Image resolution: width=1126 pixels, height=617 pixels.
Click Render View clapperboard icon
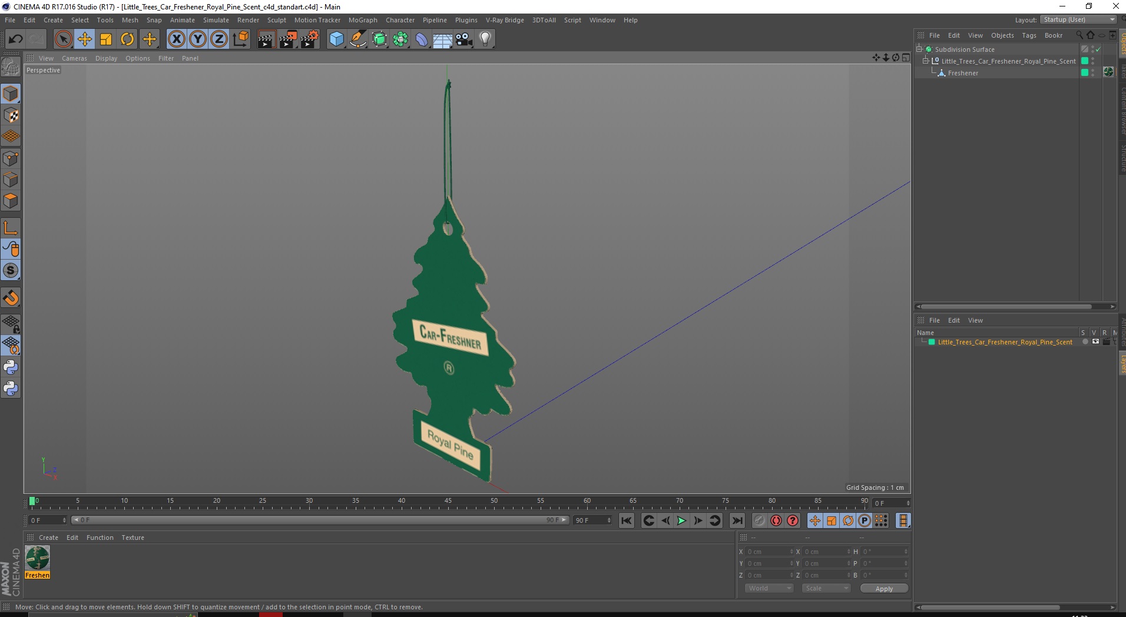click(266, 39)
